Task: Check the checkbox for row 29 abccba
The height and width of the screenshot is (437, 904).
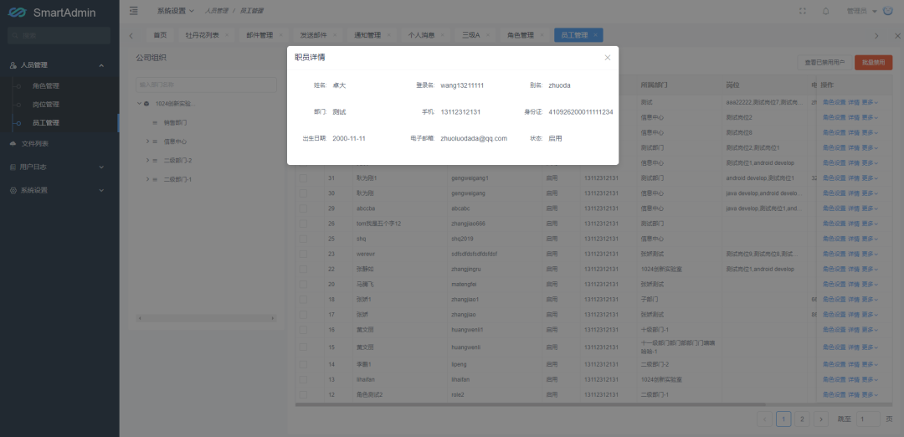Action: 303,208
